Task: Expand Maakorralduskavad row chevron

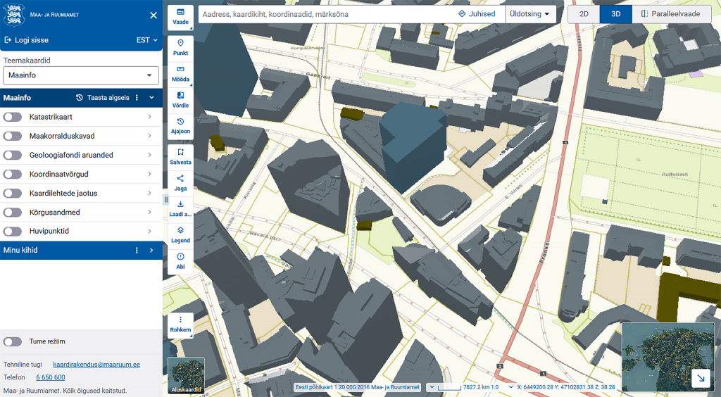Action: pyautogui.click(x=149, y=136)
